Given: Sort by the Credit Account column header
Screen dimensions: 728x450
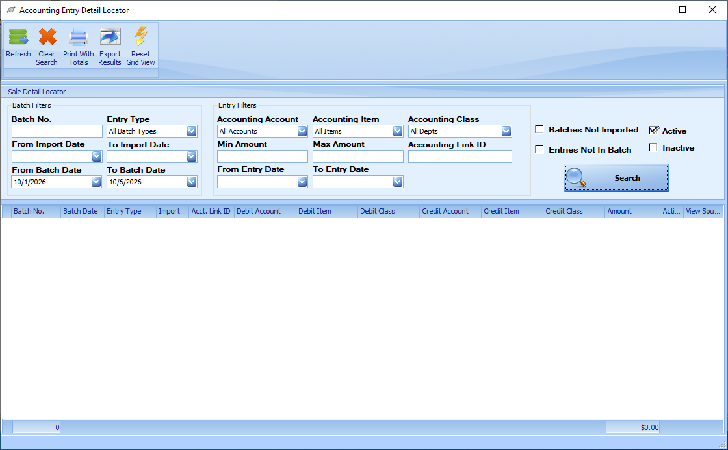Looking at the screenshot, I should tap(450, 211).
